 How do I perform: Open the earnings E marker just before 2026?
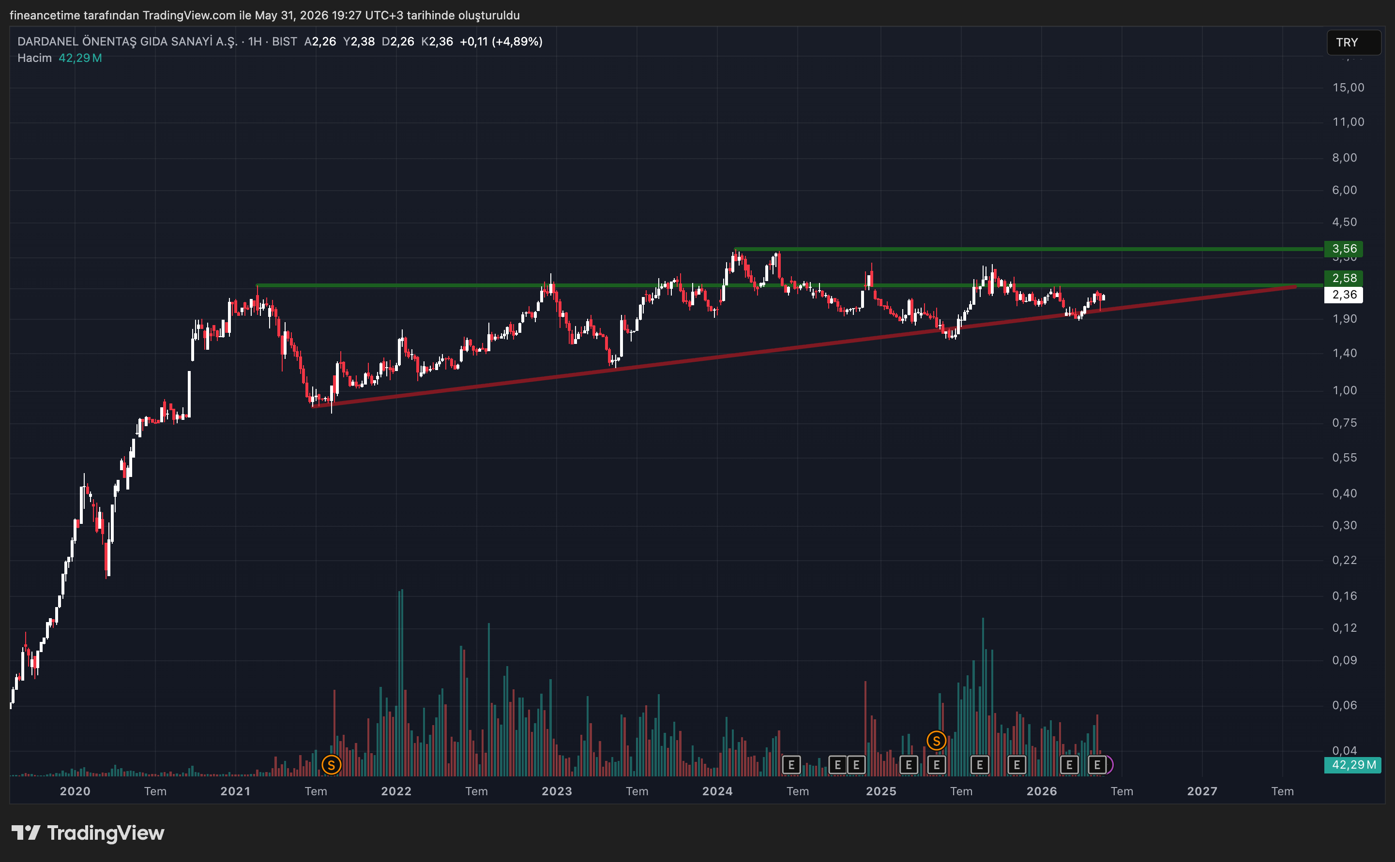pyautogui.click(x=1017, y=764)
